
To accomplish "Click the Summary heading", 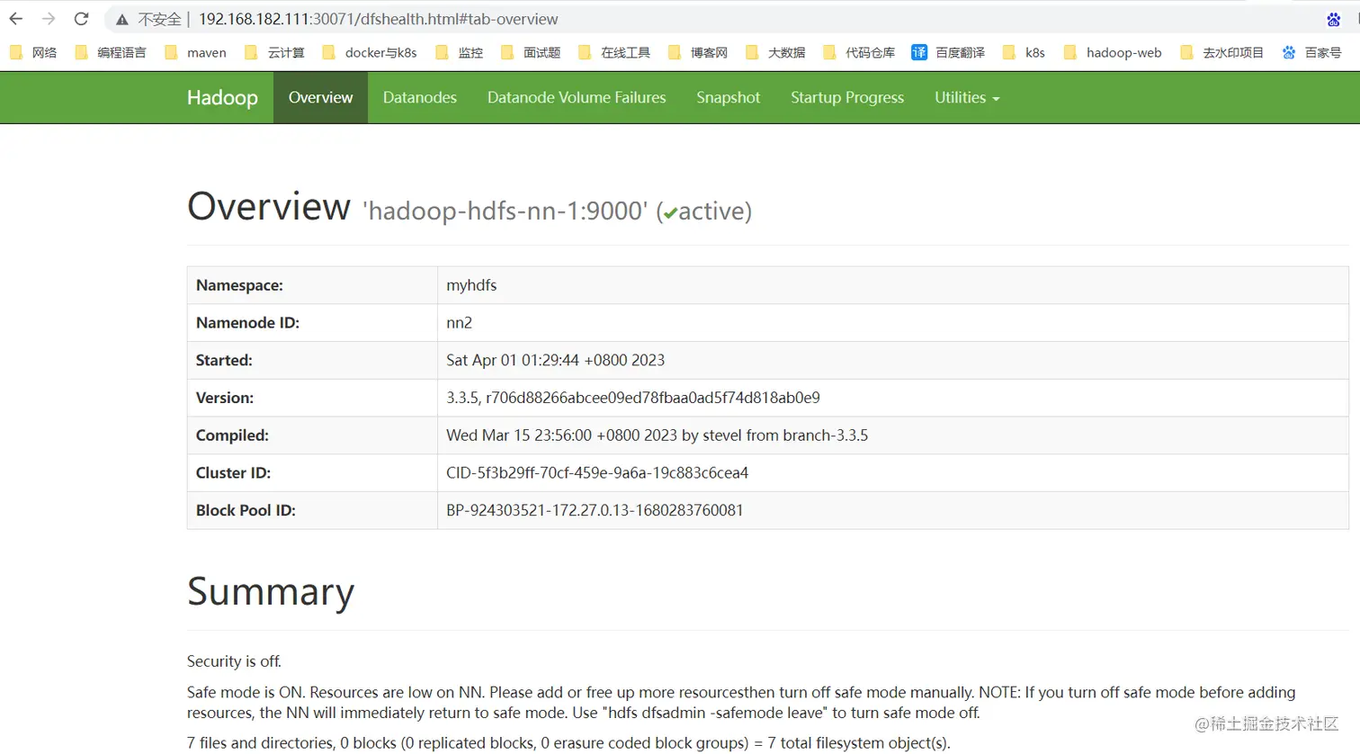I will pos(271,592).
